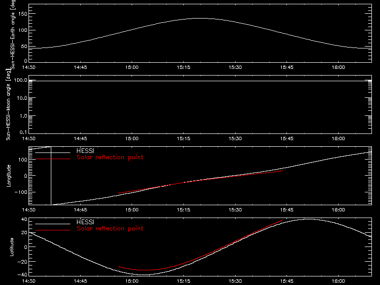380x285 pixels.
Task: Click 15:15 label under Earth angle plot
Action: tap(183, 67)
